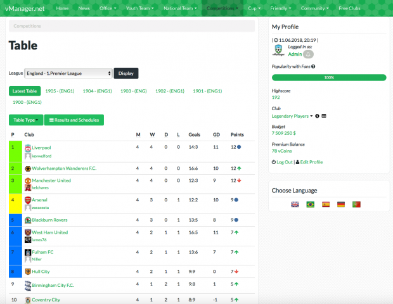Click the Liverpool club crest icon

(28, 148)
